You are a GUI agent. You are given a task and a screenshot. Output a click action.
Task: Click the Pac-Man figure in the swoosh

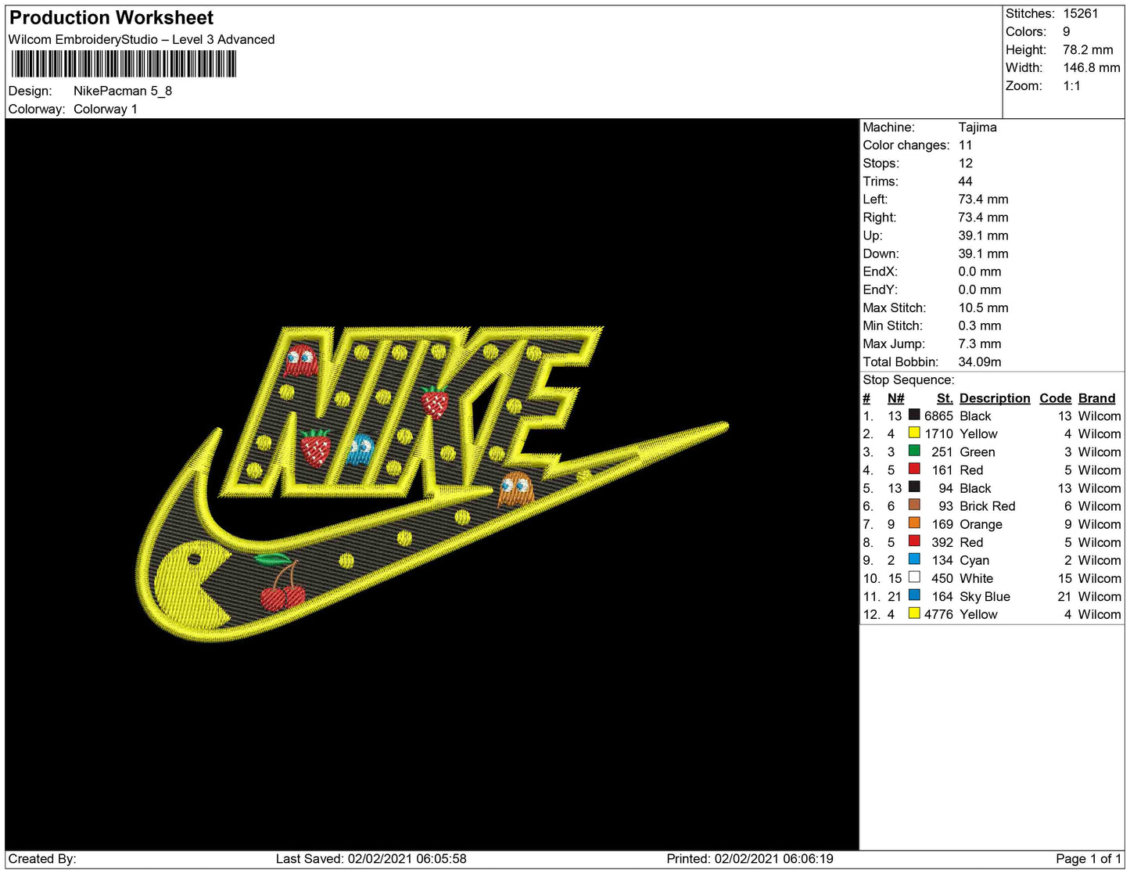click(192, 584)
